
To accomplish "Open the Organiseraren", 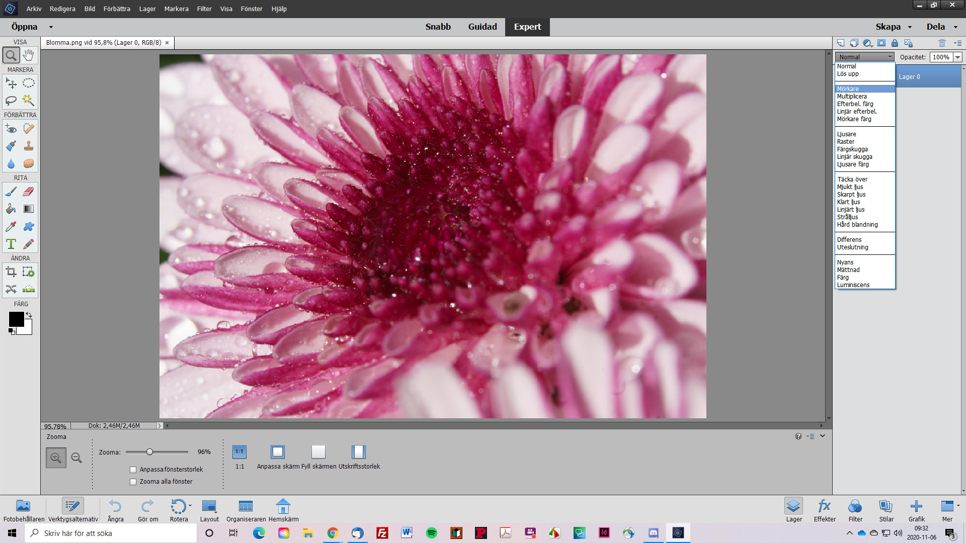I will (246, 506).
